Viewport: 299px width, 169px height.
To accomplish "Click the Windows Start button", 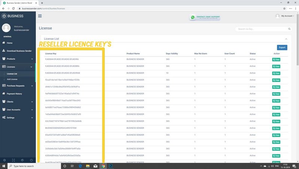I will [x=4, y=166].
